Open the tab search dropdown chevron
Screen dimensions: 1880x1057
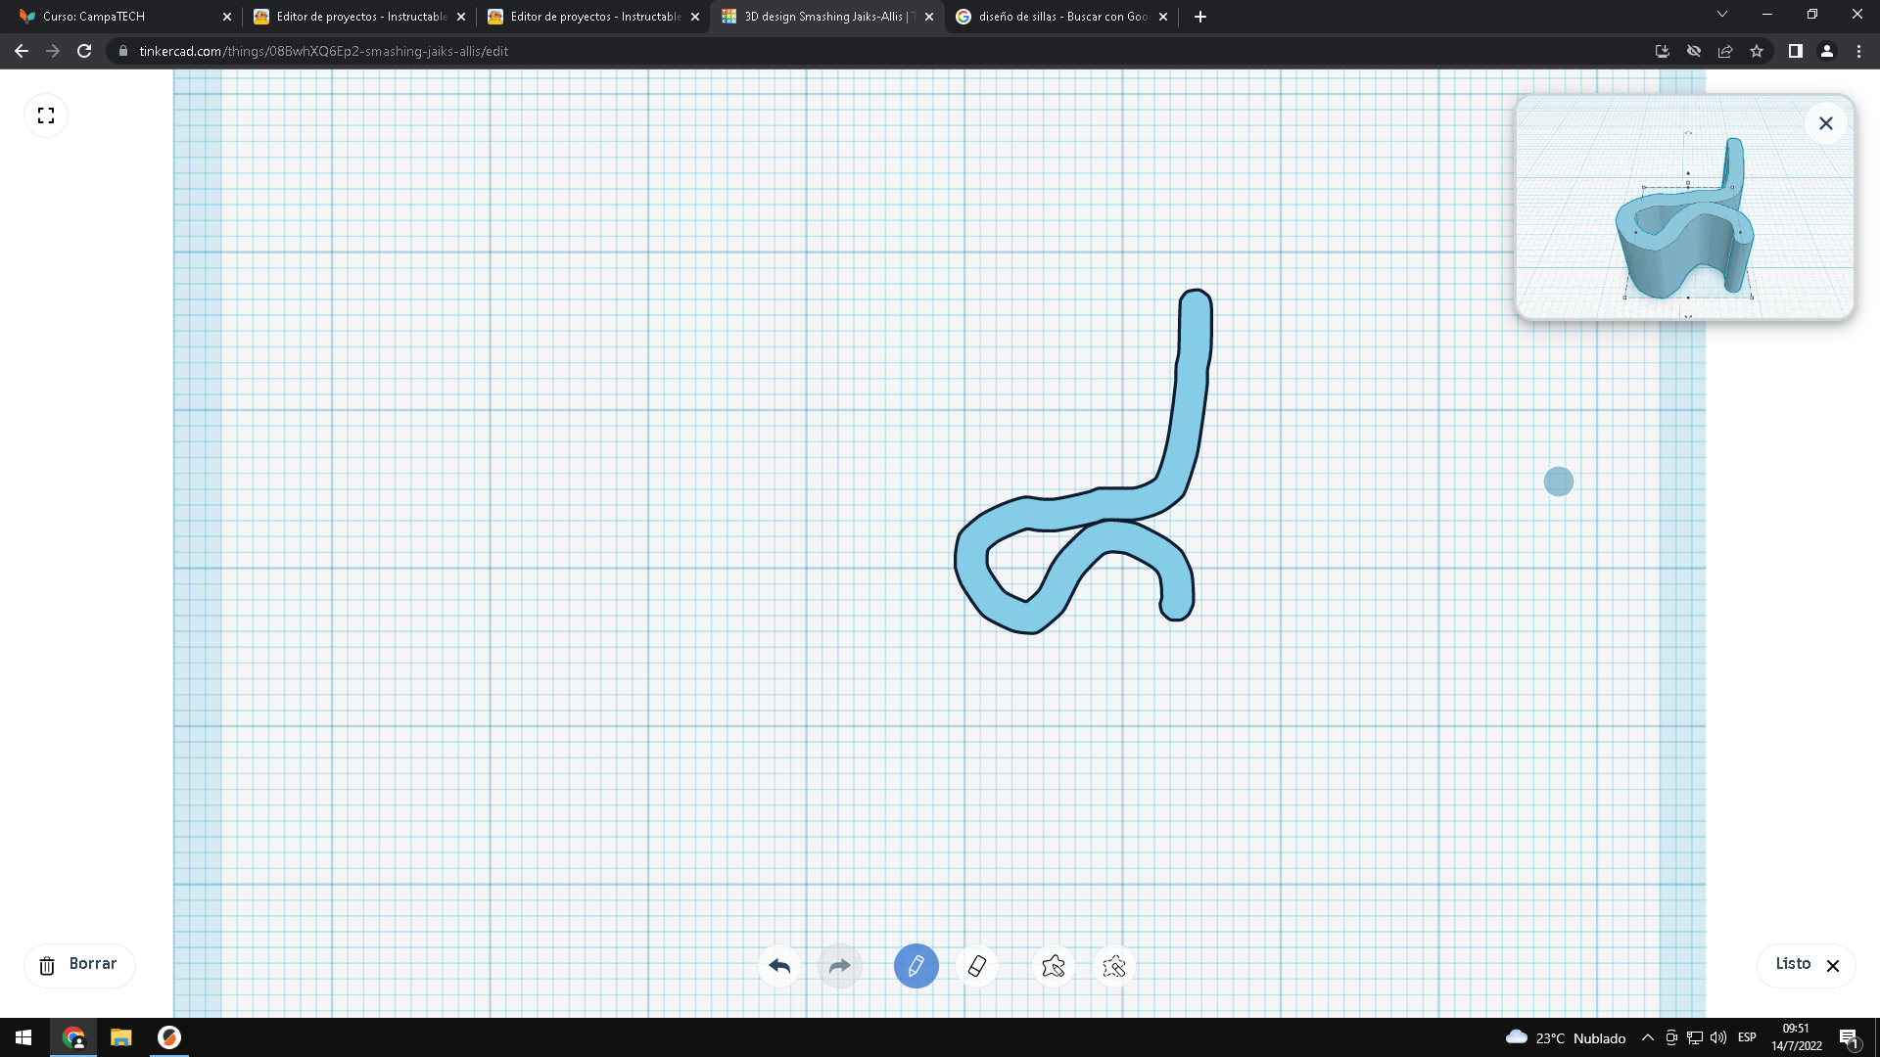1721,15
